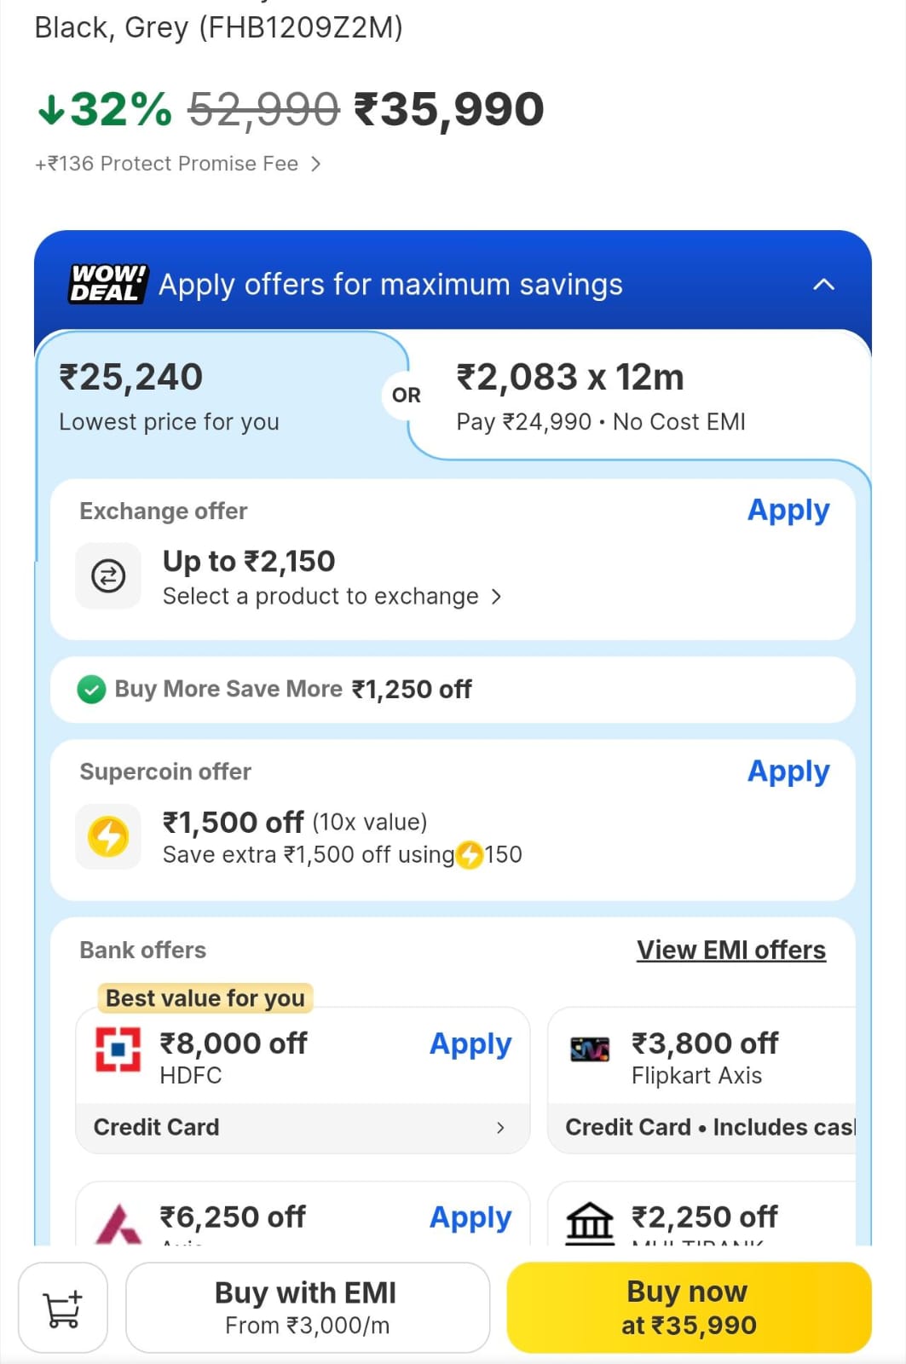The height and width of the screenshot is (1364, 906).
Task: Choose Select a product to exchange
Action: tap(332, 596)
